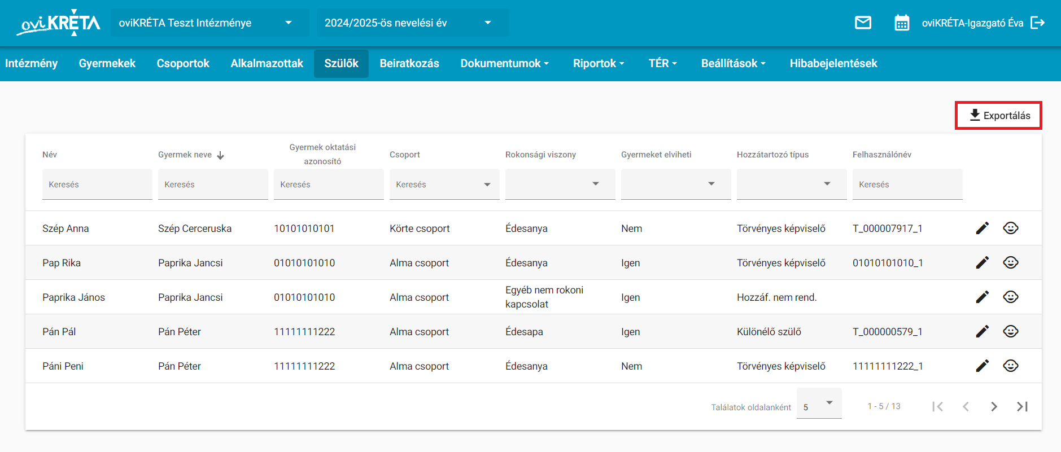Open the results per page dropdown

pyautogui.click(x=819, y=403)
